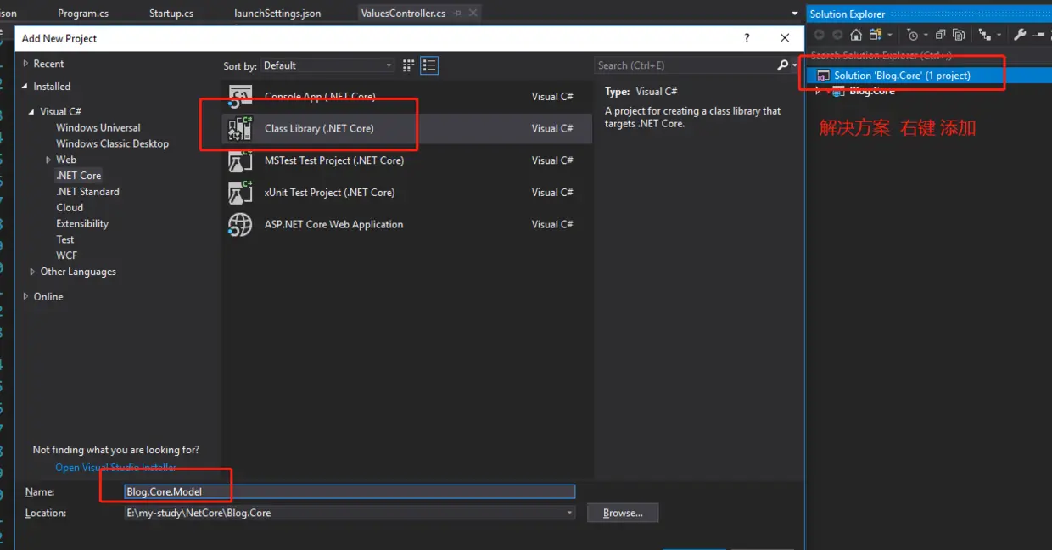Open the Visual Studio Installer link
1052x550 pixels.
tap(115, 468)
